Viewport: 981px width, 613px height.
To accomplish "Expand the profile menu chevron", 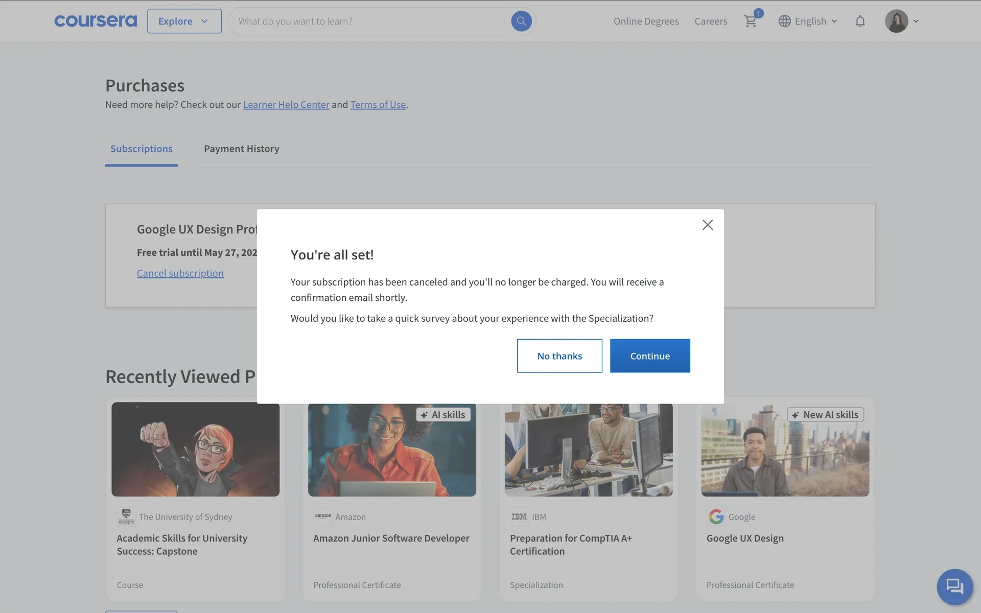I will (916, 21).
